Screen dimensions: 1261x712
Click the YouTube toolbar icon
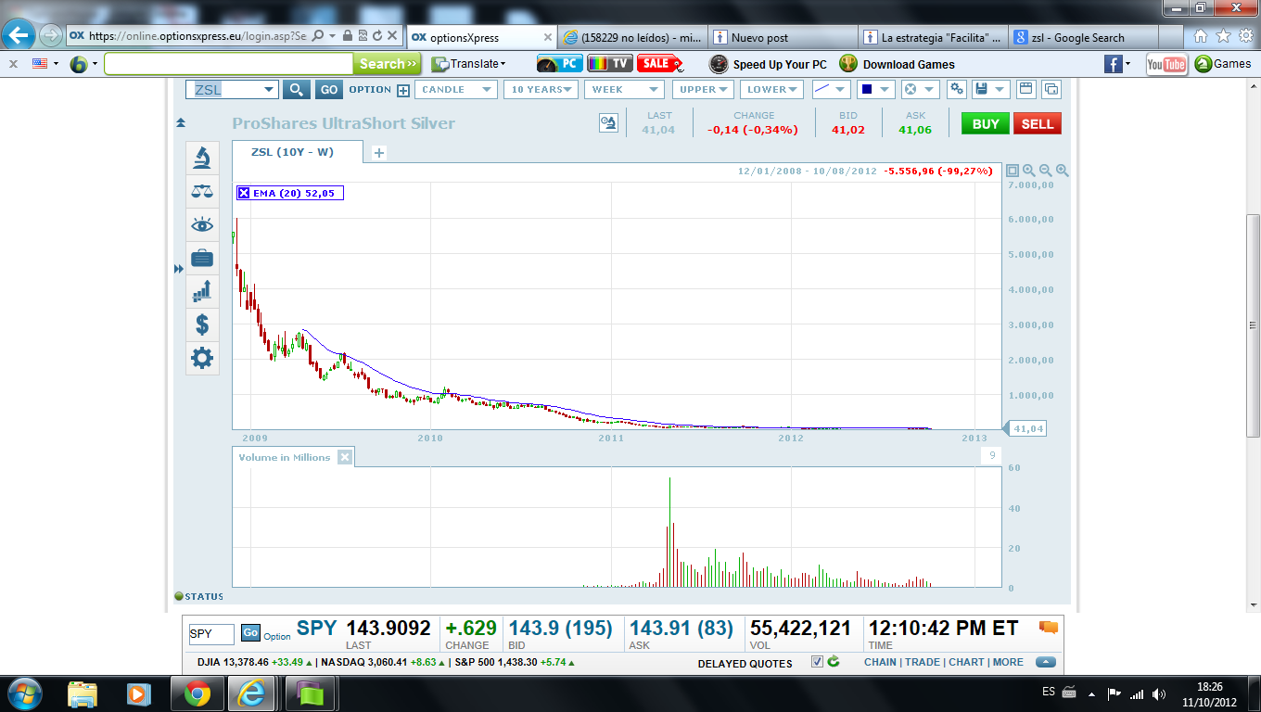tap(1166, 64)
